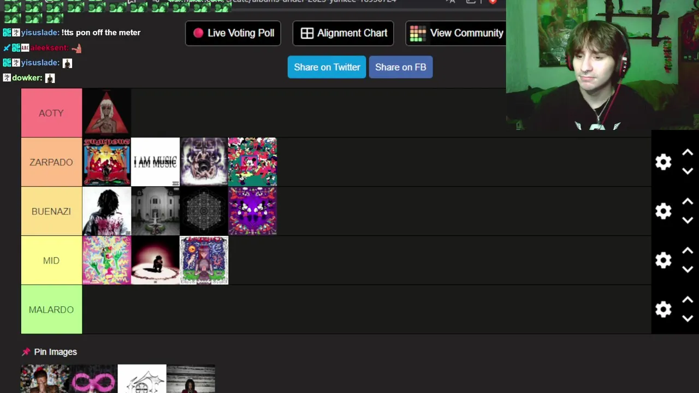Move MALARDO row down with arrow
Viewport: 699px width, 393px height.
[688, 318]
